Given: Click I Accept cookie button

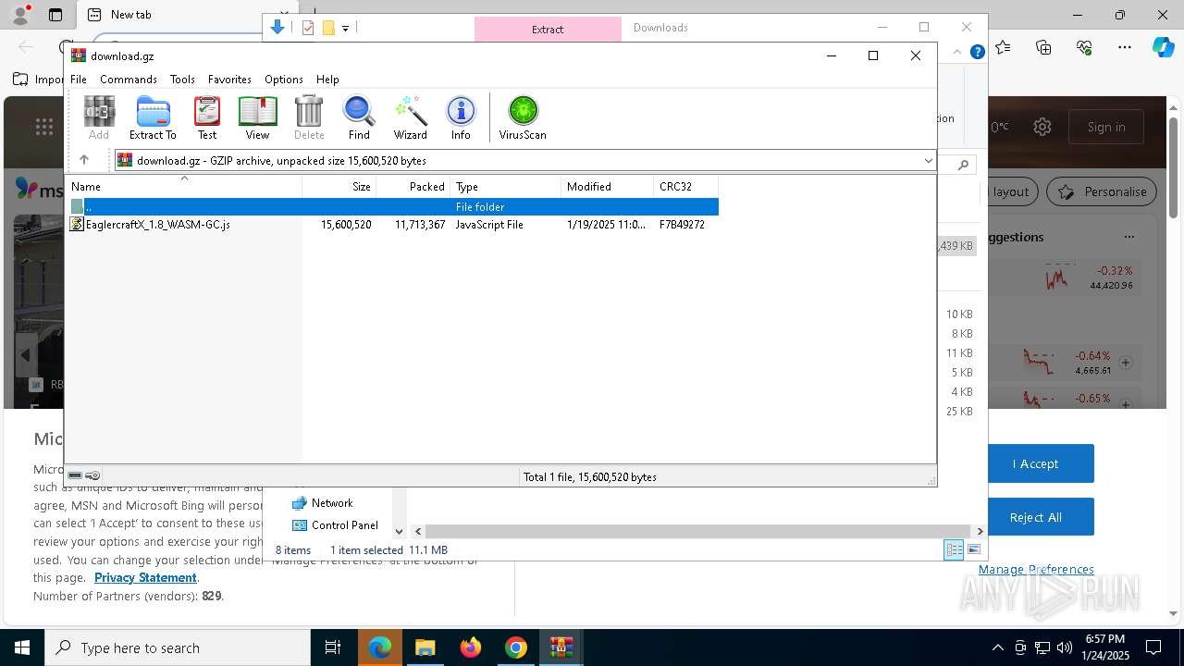Looking at the screenshot, I should coord(1035,463).
